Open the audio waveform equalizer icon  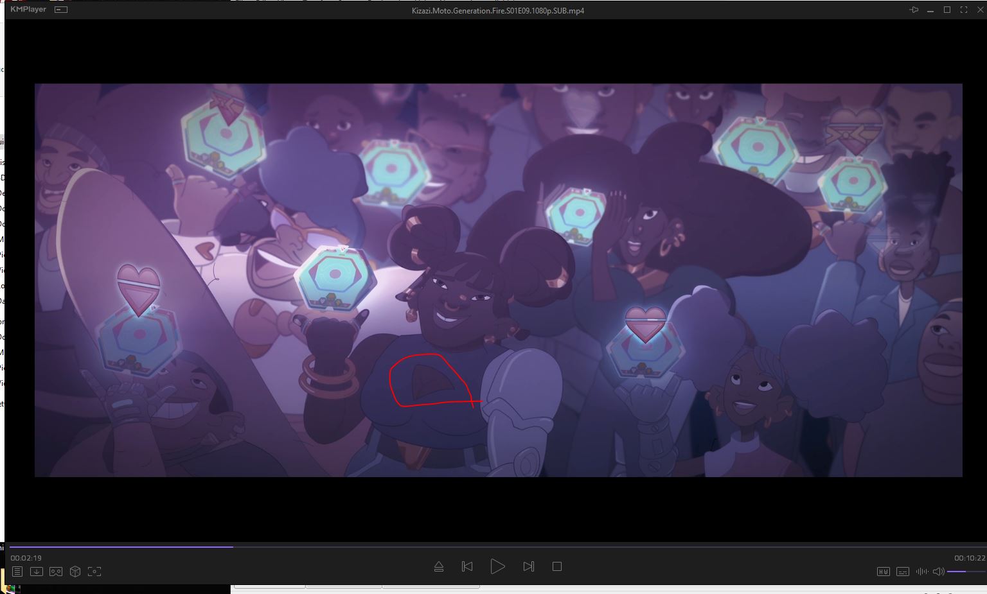tap(921, 572)
